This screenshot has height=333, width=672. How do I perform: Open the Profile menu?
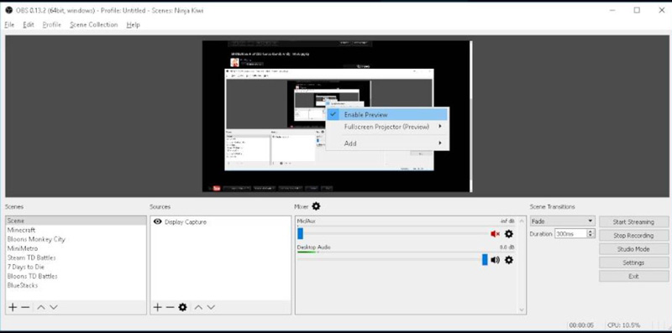tap(52, 25)
